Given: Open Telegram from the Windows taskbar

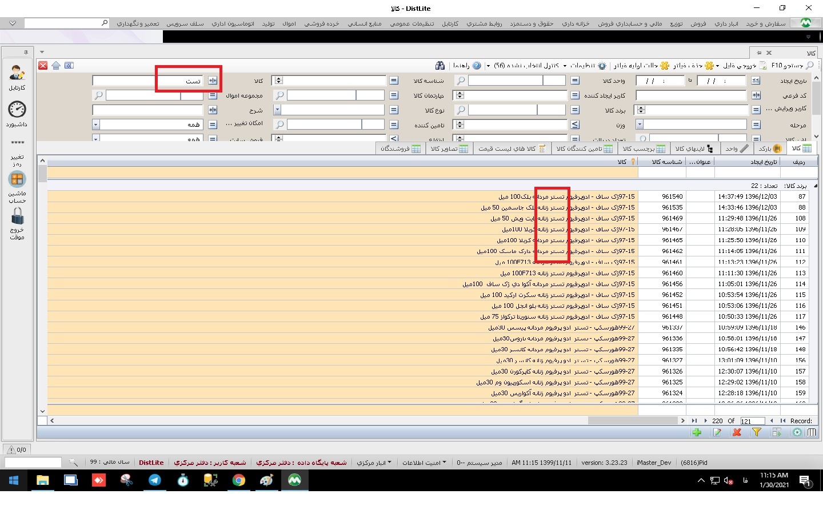Looking at the screenshot, I should coord(154,480).
